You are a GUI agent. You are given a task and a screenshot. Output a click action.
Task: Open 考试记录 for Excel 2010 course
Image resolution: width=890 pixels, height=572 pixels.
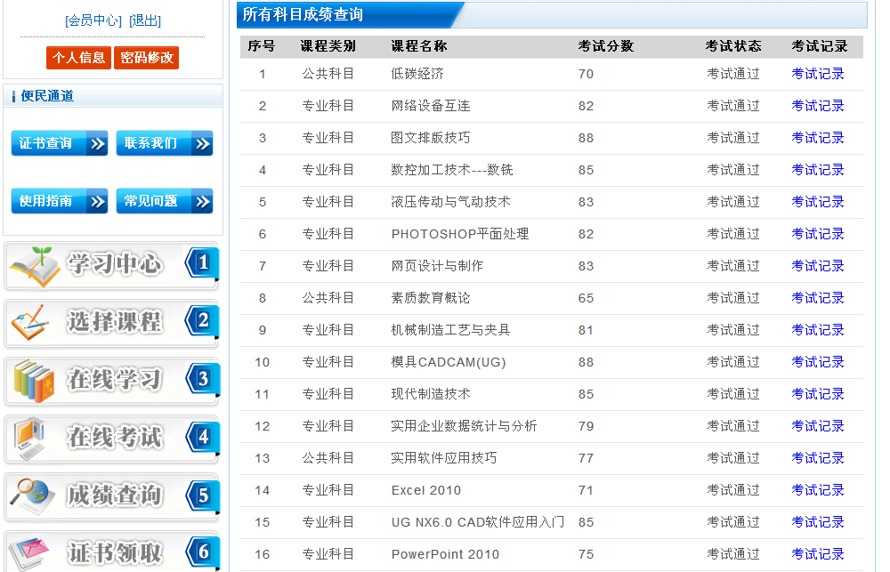pos(817,490)
